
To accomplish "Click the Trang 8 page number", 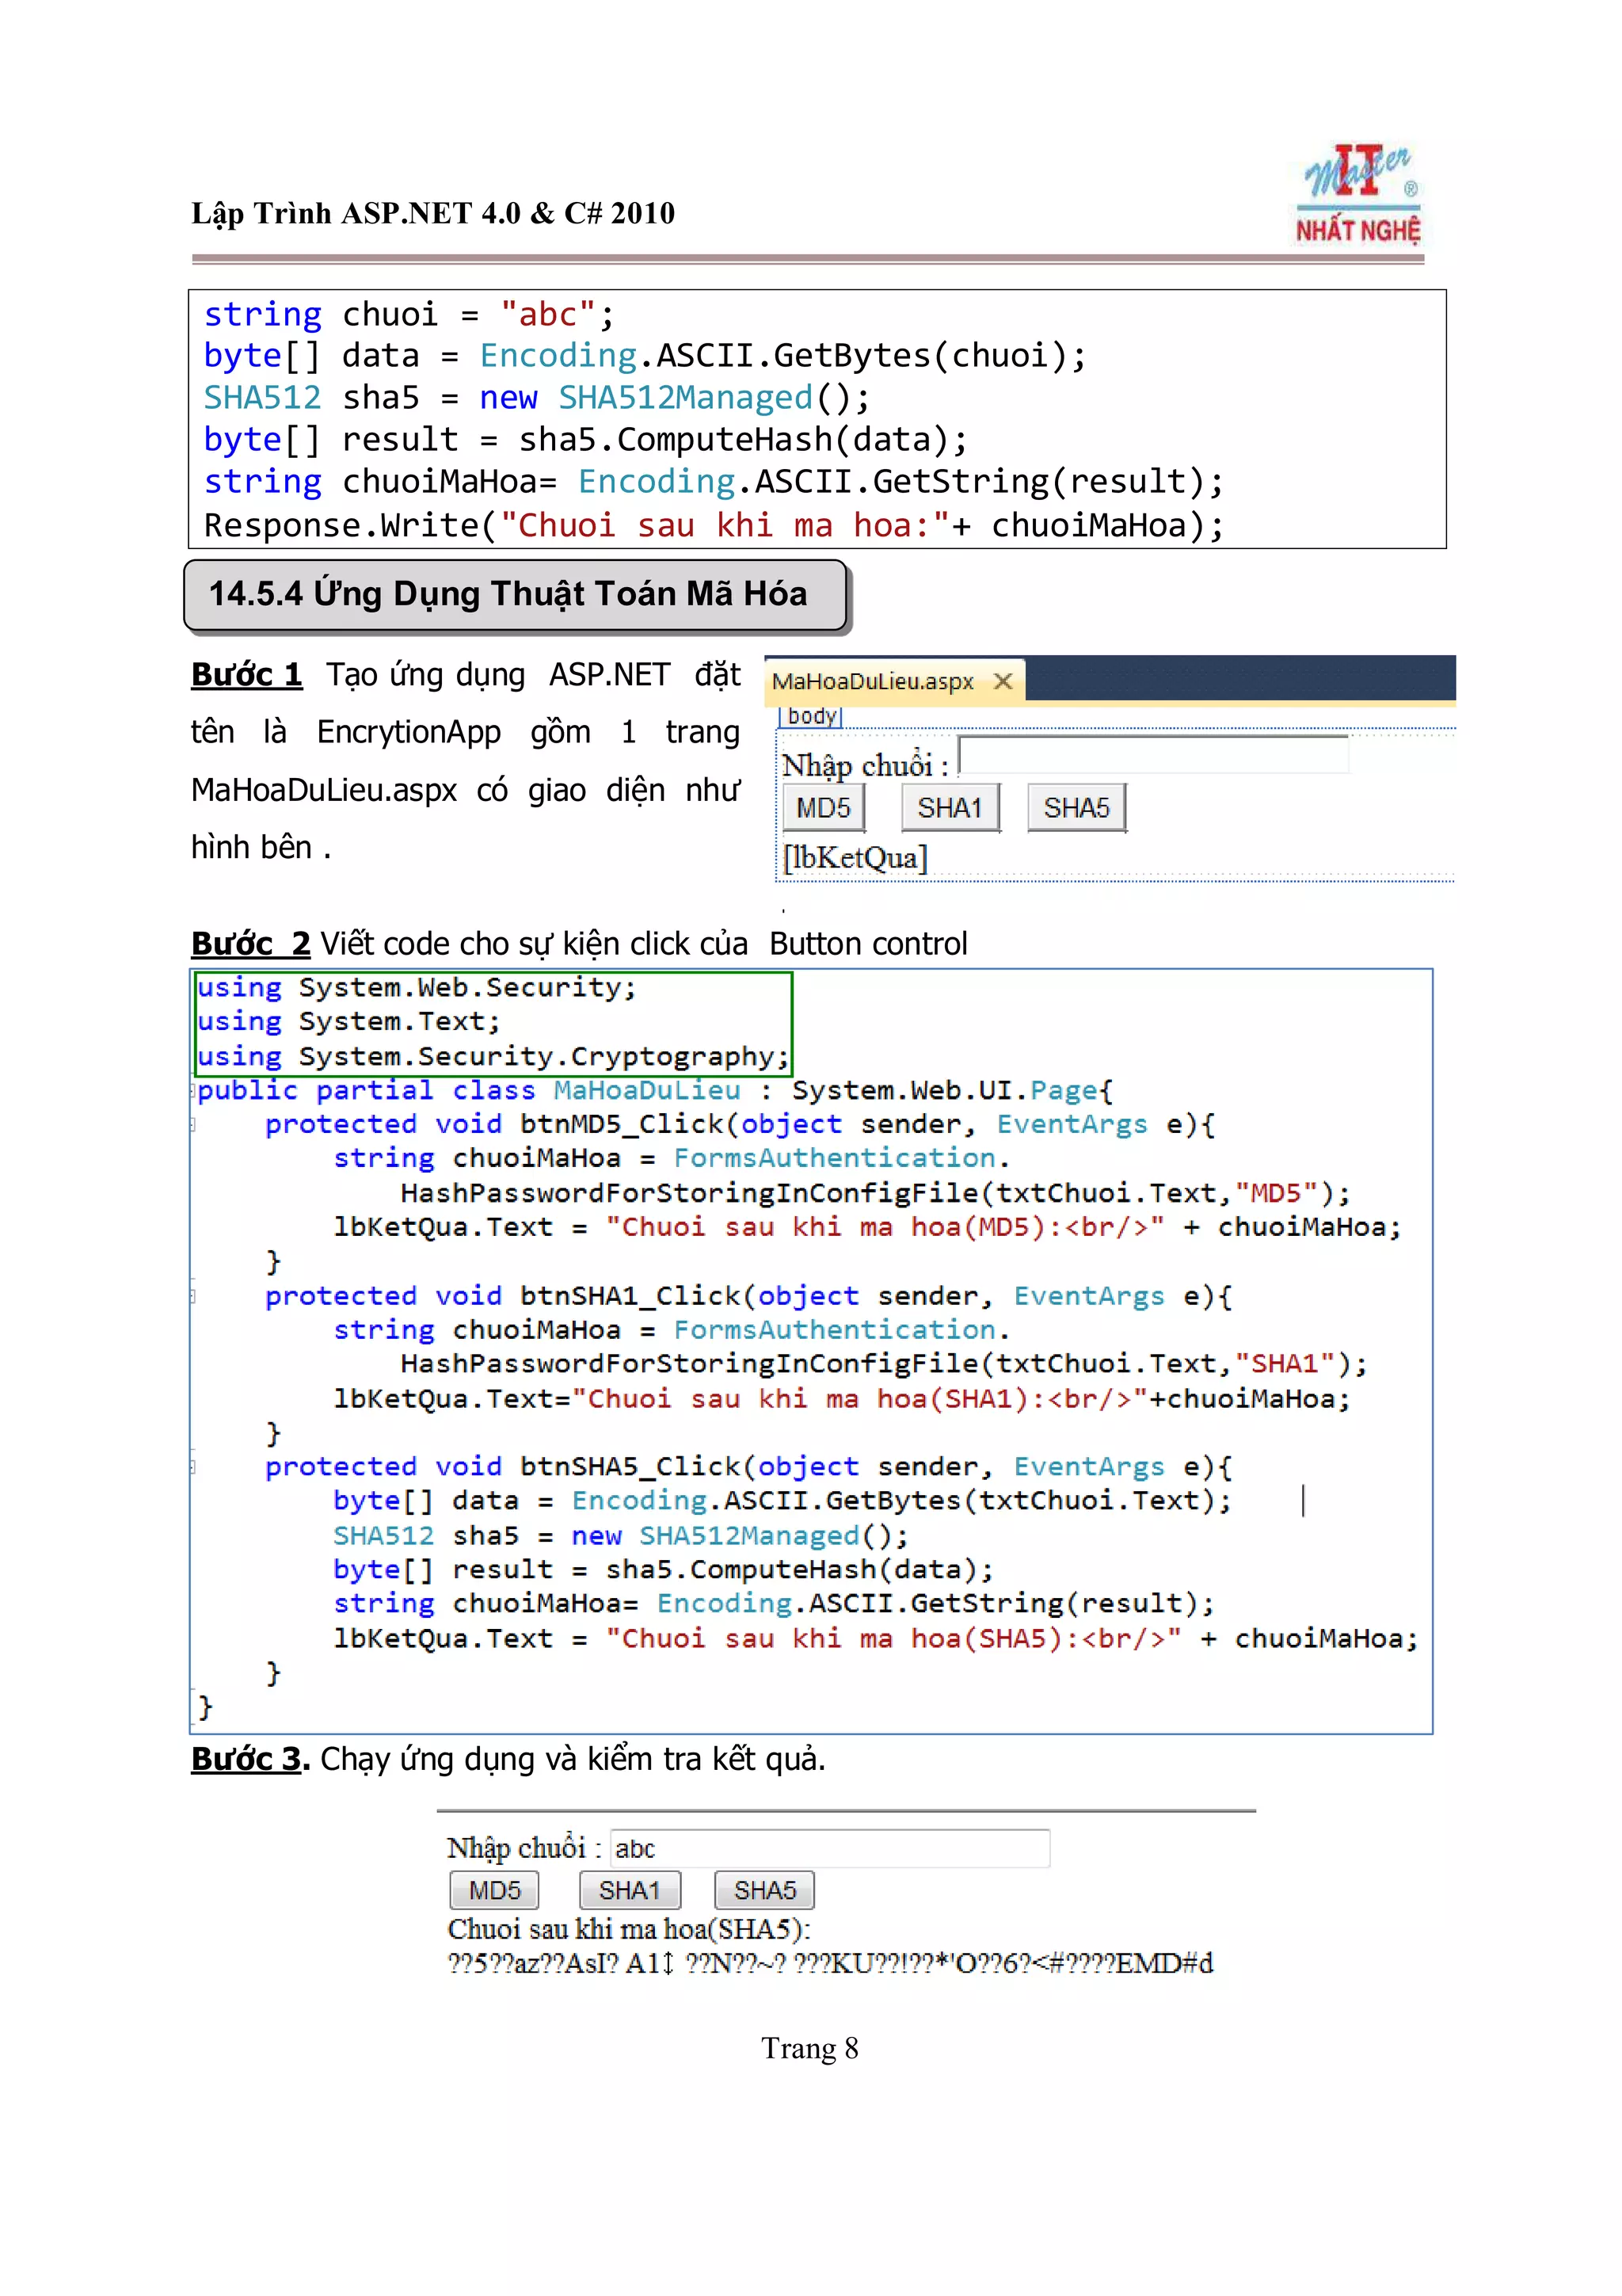I will click(809, 2049).
